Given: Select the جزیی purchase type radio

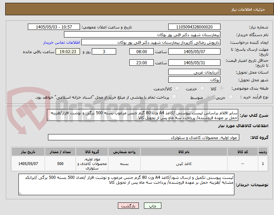Looking at the screenshot, I should tap(231, 97).
